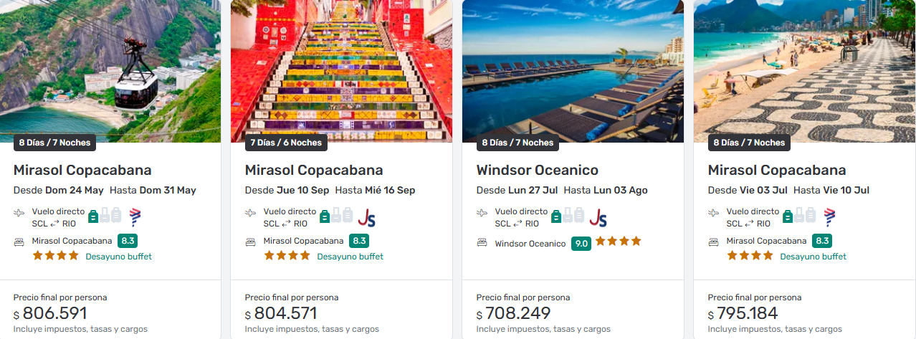Click the star rating on the Windsor Oceanico card
Viewport: 916px width, 339px height.
tap(618, 242)
